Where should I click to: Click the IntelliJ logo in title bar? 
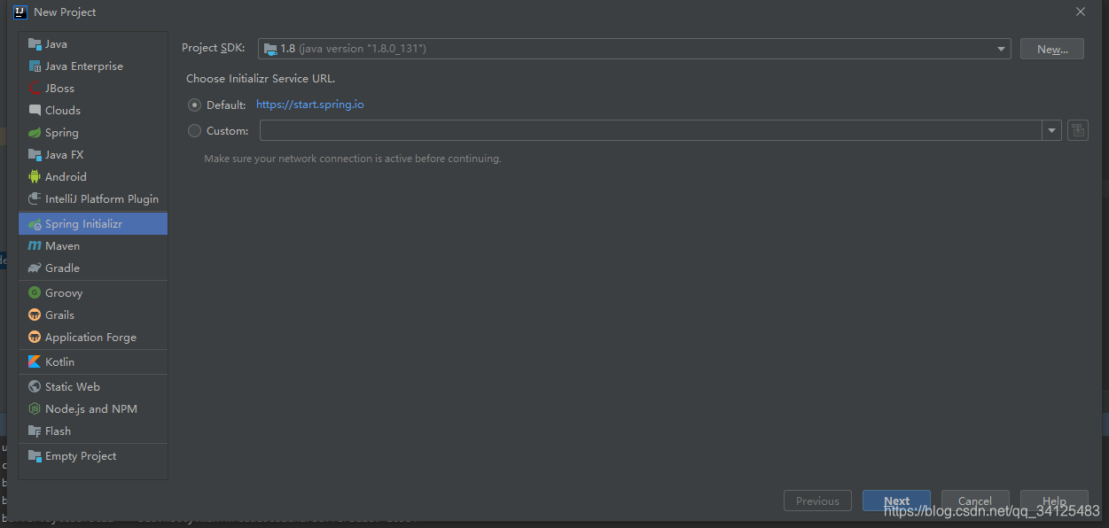click(20, 12)
